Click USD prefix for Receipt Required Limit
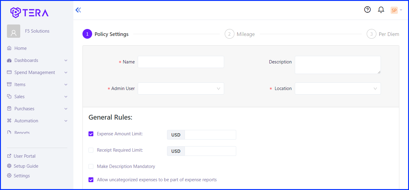 176,151
